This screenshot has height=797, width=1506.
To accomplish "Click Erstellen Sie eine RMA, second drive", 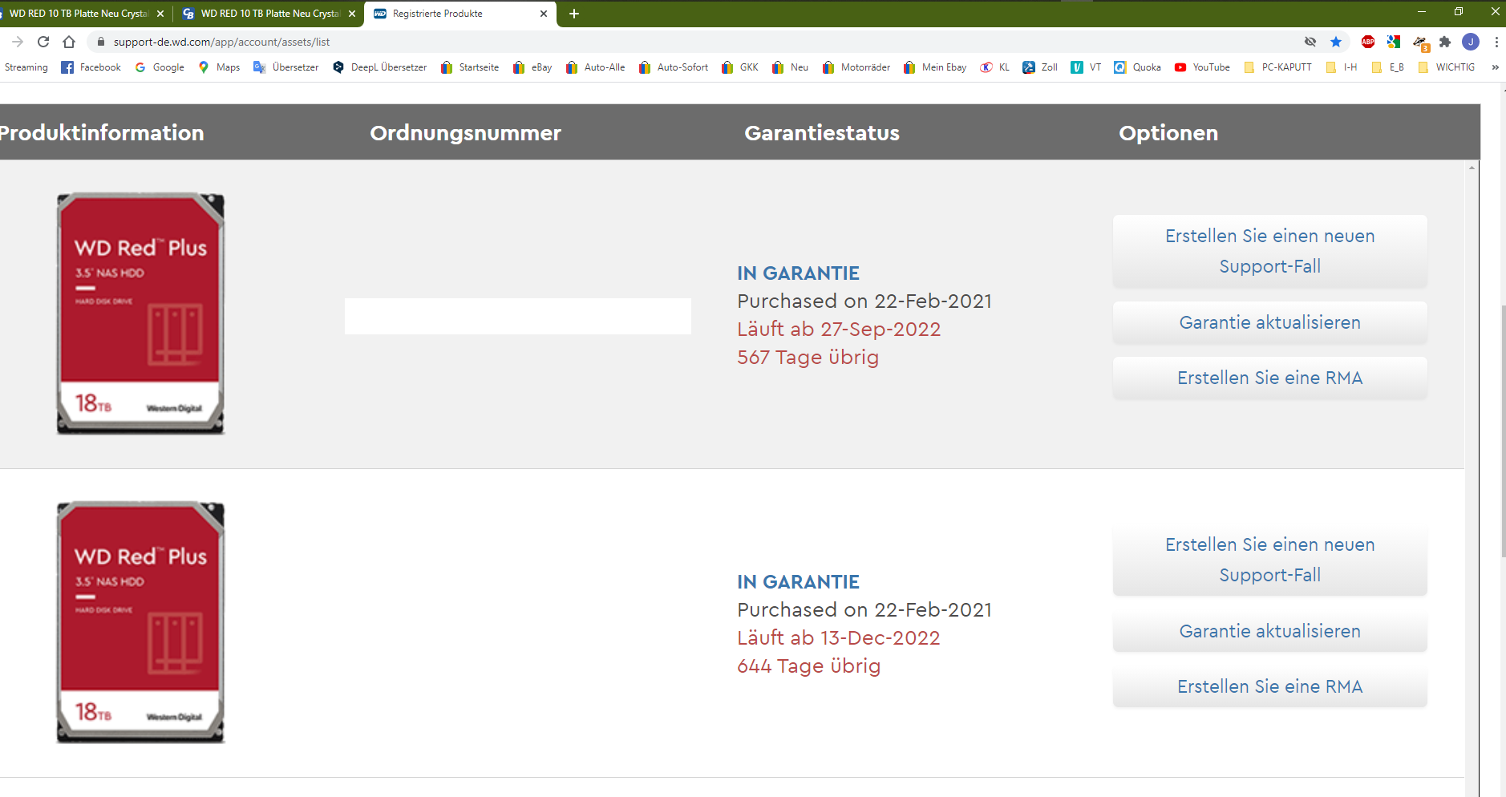I will tap(1269, 686).
